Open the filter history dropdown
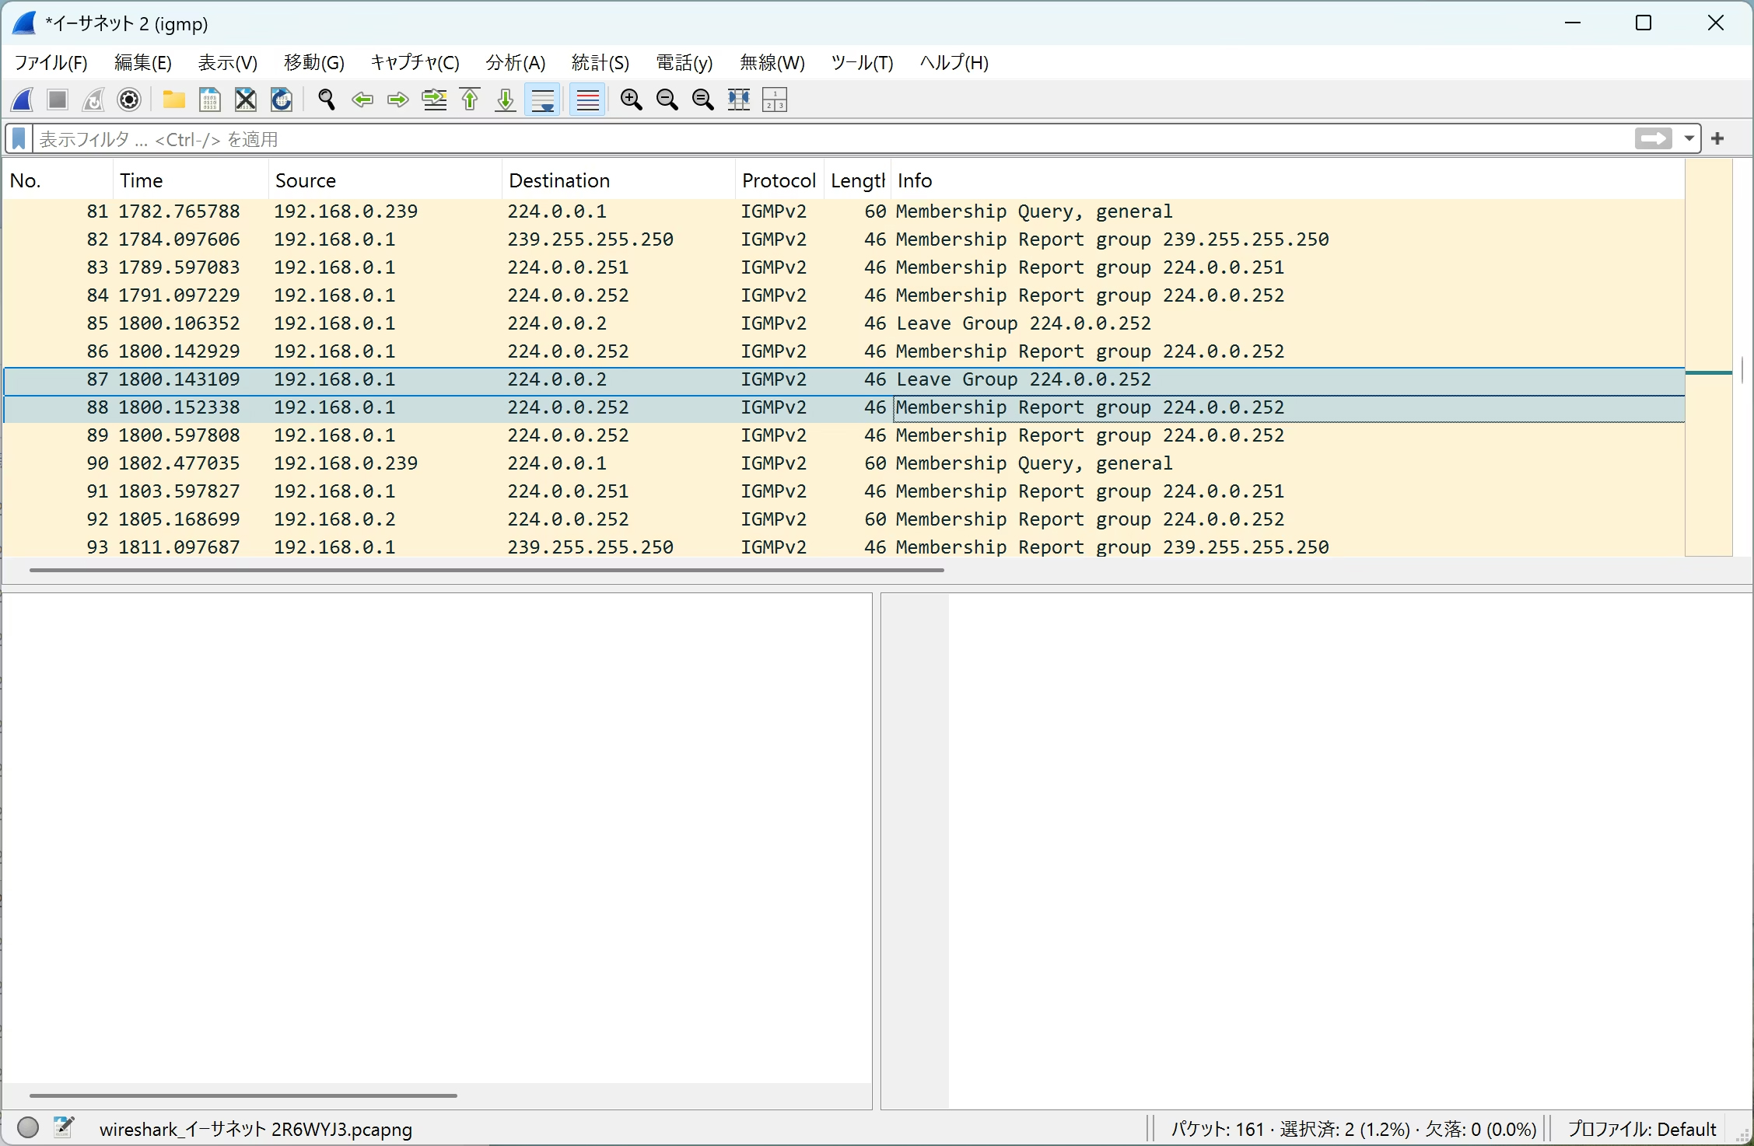This screenshot has height=1146, width=1754. tap(1689, 139)
